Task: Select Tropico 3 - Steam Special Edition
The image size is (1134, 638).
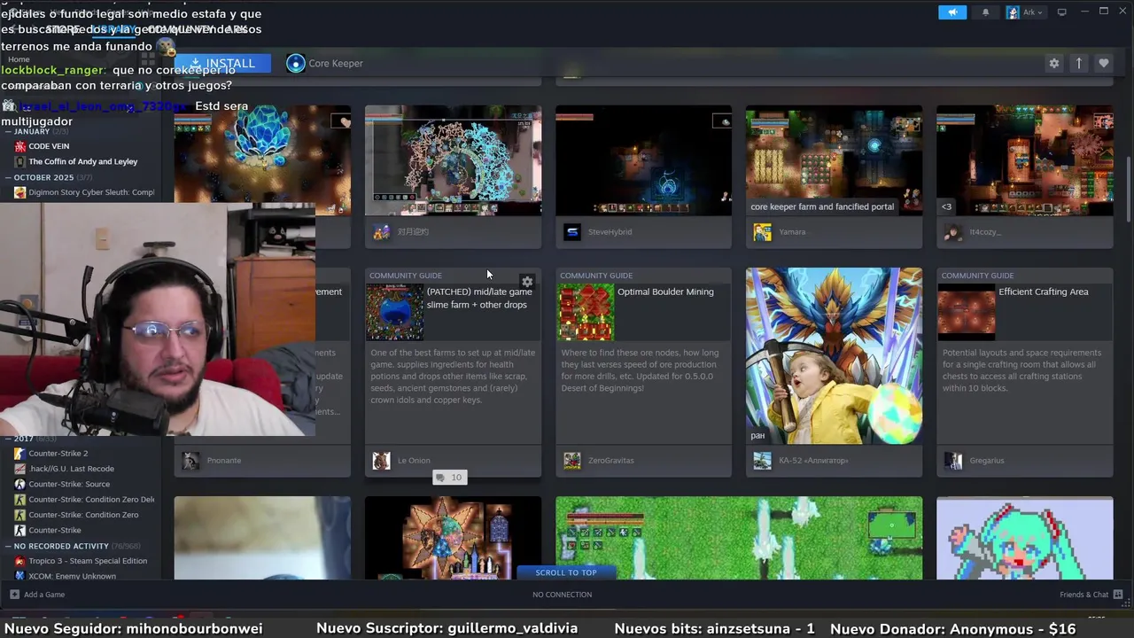Action: (x=88, y=561)
